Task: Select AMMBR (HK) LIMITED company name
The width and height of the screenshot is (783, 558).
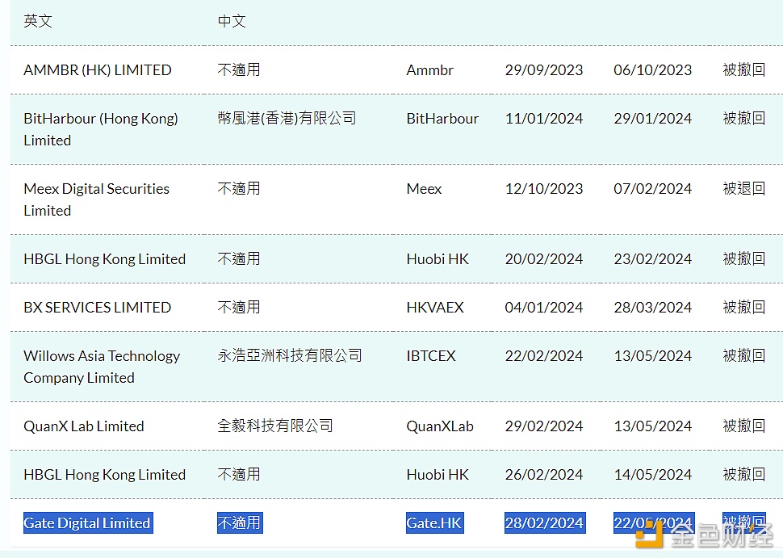Action: pyautogui.click(x=98, y=70)
